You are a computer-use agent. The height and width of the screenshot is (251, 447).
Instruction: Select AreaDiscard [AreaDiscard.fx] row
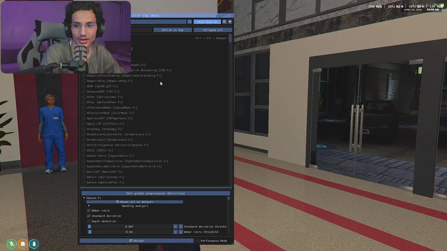[109, 140]
